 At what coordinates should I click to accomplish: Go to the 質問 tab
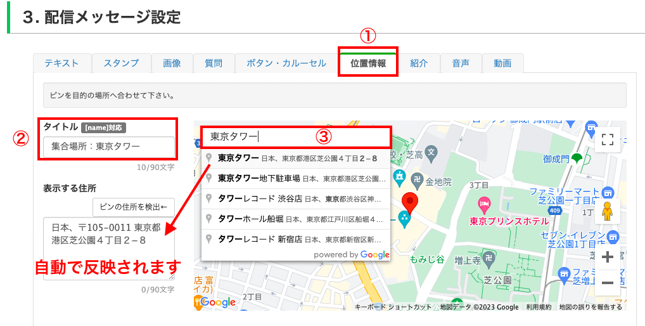pyautogui.click(x=214, y=63)
